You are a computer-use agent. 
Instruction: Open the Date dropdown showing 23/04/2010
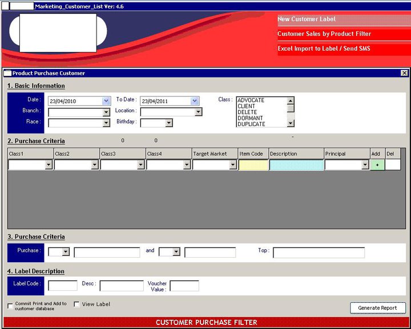pyautogui.click(x=106, y=101)
